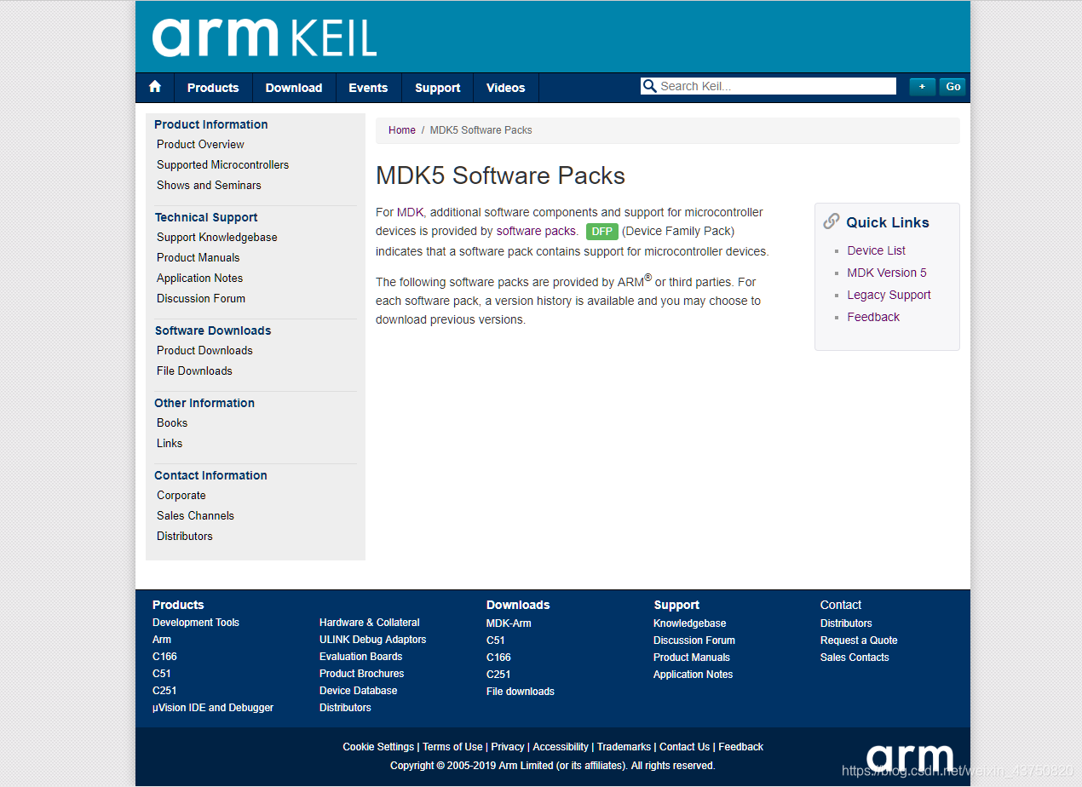Open Shows and Seminars
1082x787 pixels.
tap(209, 185)
